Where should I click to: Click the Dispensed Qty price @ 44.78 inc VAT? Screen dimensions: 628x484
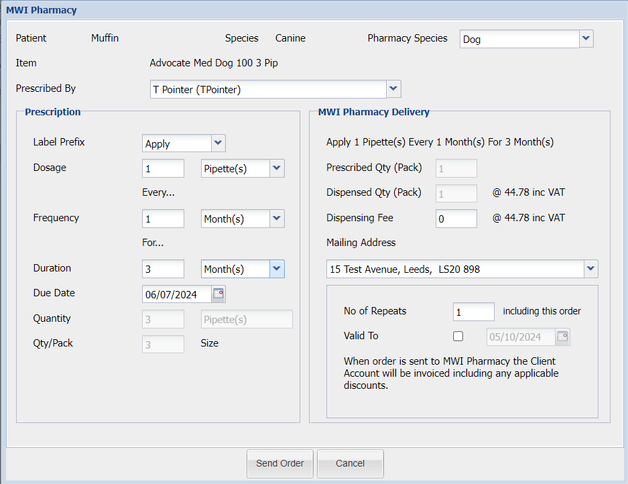(529, 192)
